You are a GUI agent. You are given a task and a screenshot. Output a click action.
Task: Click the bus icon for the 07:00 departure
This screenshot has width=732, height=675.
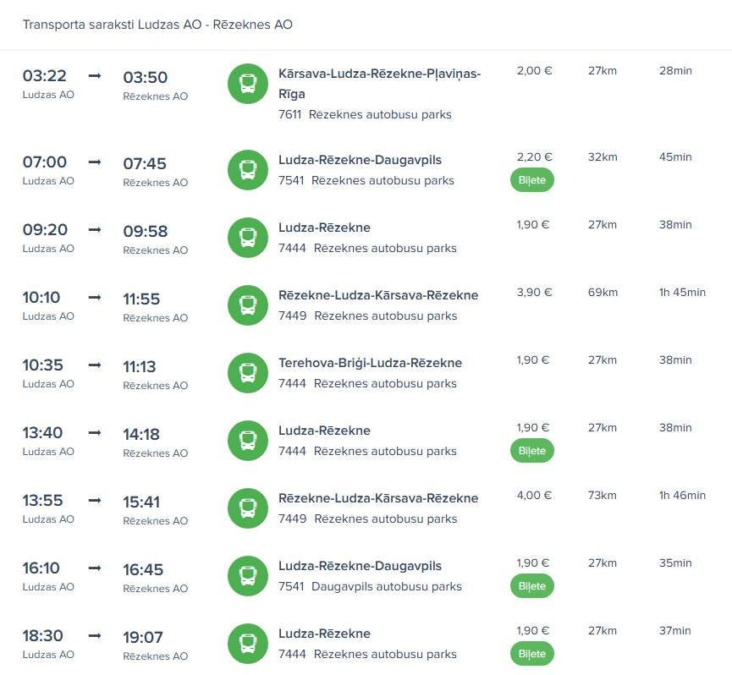tap(248, 170)
